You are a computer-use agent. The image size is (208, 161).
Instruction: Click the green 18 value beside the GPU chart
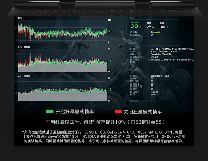pos(110,89)
